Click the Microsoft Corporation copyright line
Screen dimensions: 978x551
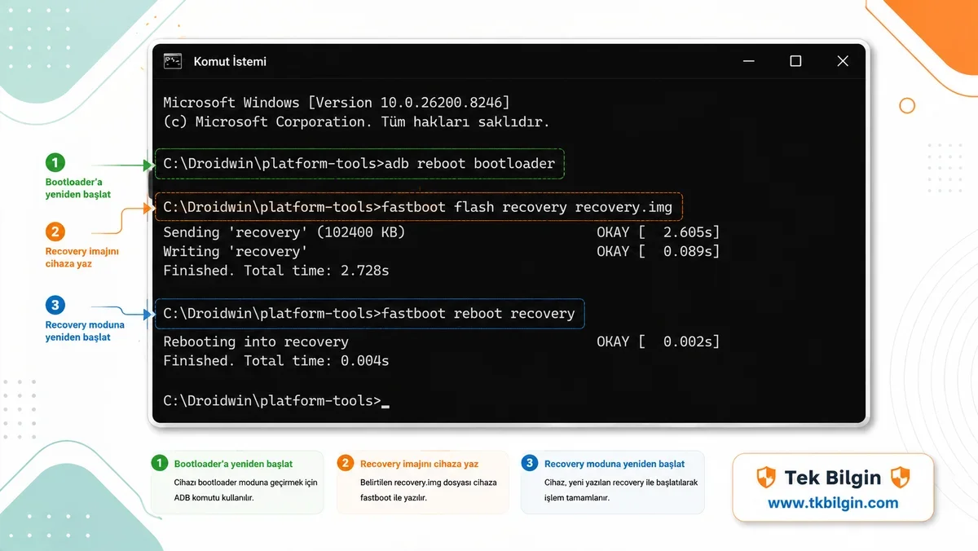coord(356,121)
